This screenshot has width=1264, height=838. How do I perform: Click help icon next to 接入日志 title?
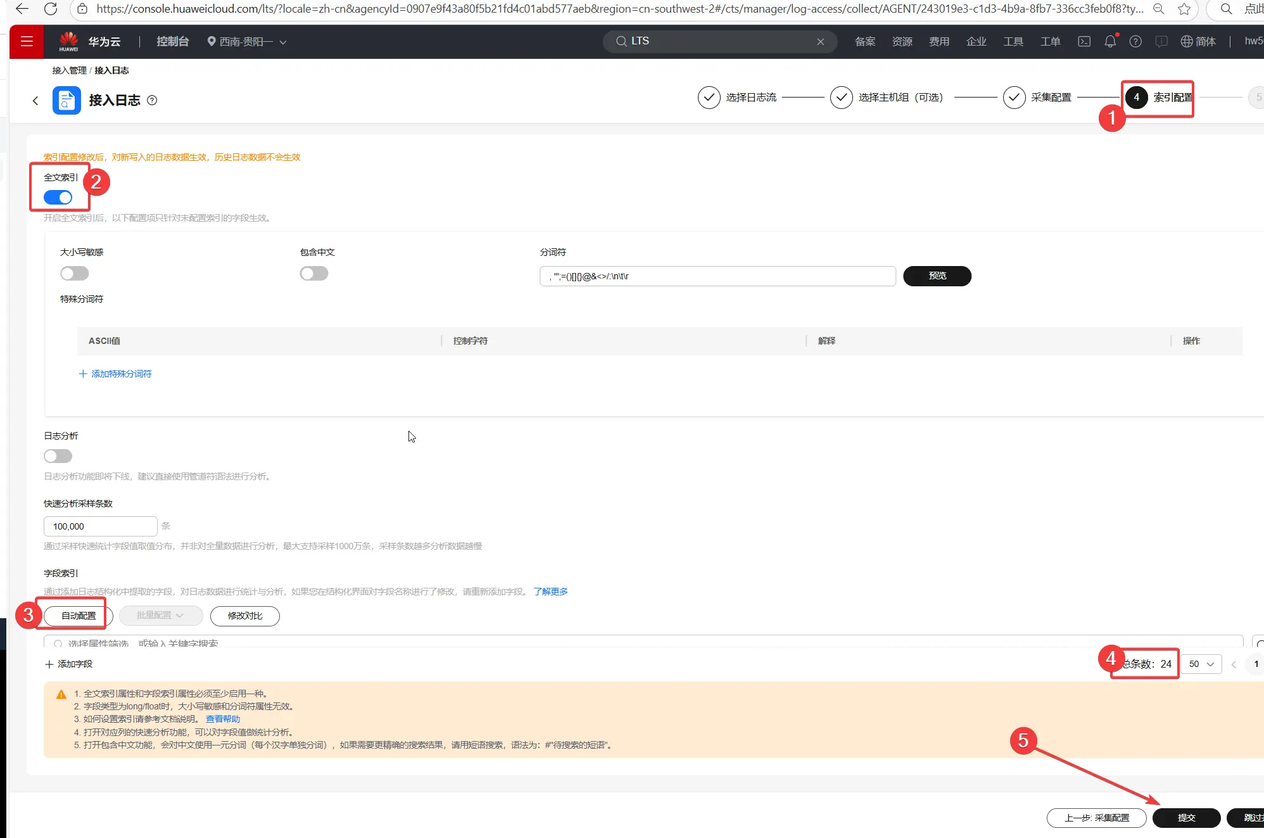[152, 100]
